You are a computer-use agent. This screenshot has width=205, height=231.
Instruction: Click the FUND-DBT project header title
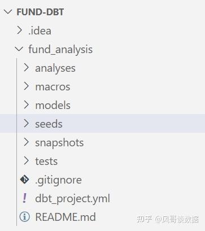click(x=40, y=12)
